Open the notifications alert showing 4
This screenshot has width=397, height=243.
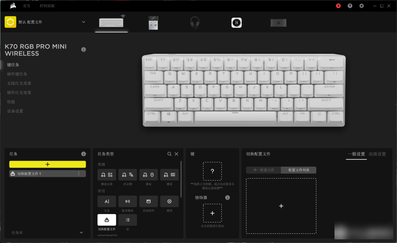pyautogui.click(x=338, y=6)
